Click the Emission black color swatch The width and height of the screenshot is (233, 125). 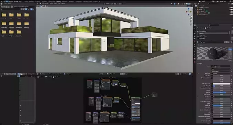point(221,118)
